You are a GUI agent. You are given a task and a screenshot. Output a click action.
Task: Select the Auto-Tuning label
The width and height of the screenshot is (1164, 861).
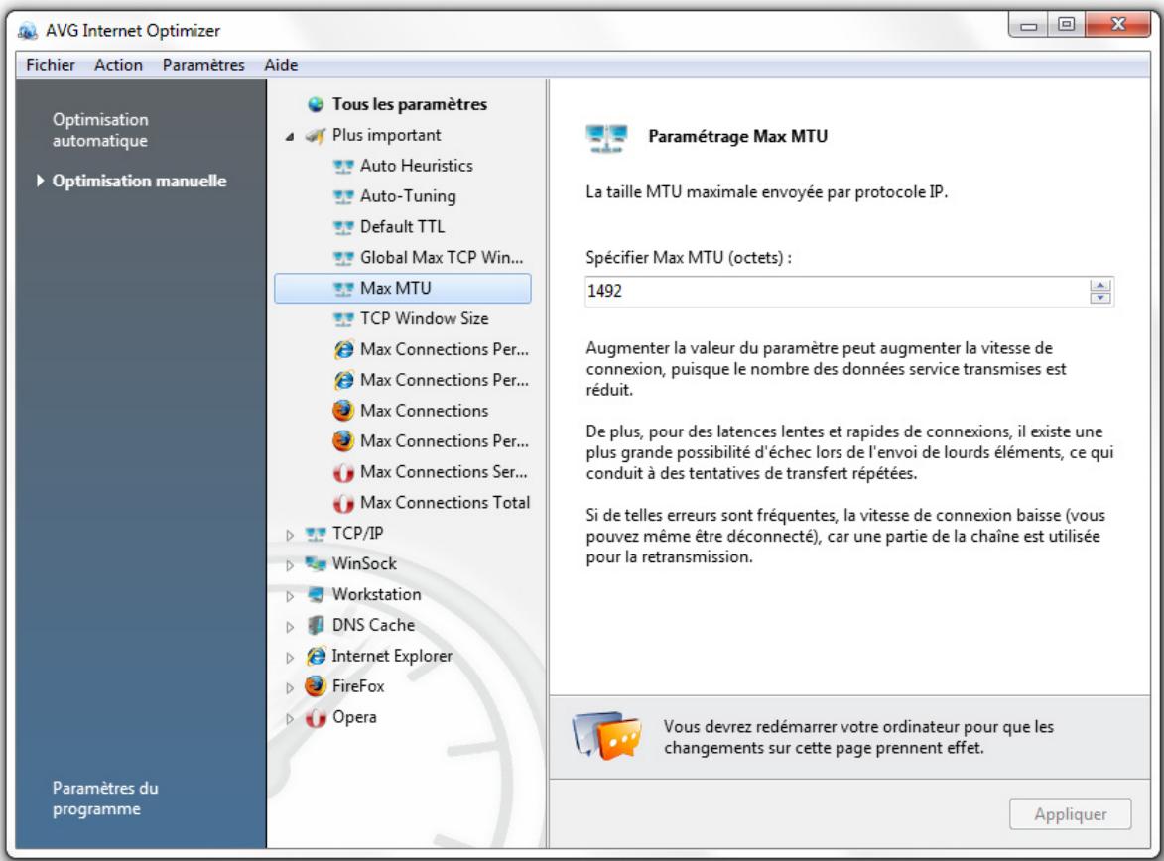[408, 196]
